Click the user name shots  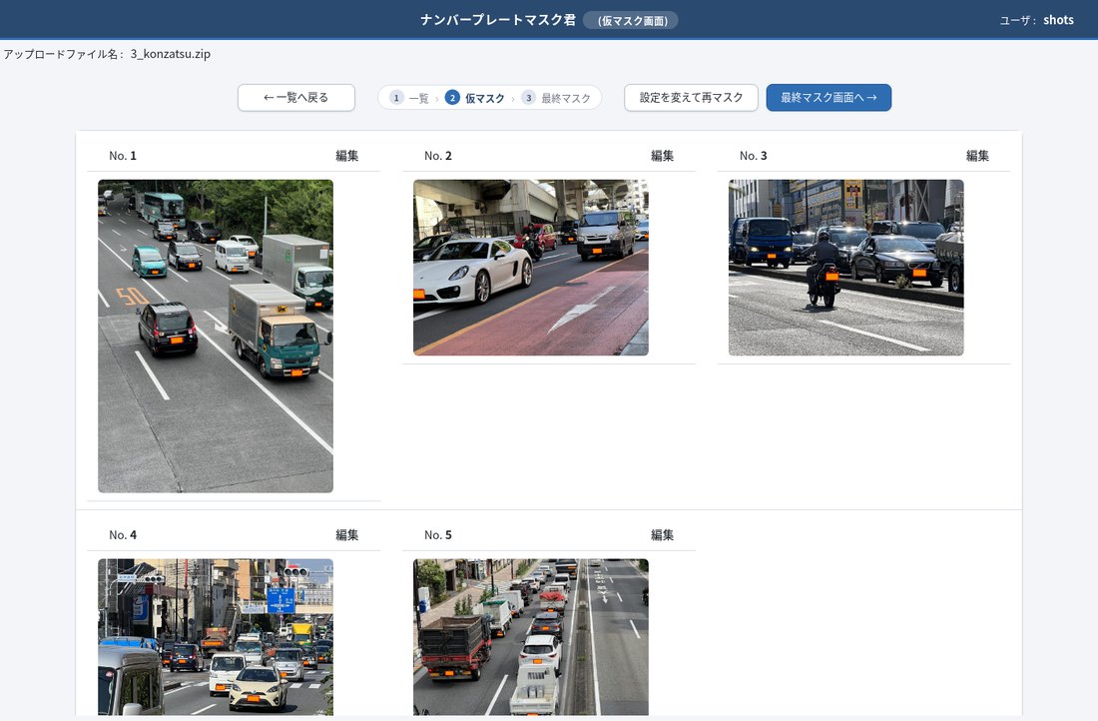1058,20
